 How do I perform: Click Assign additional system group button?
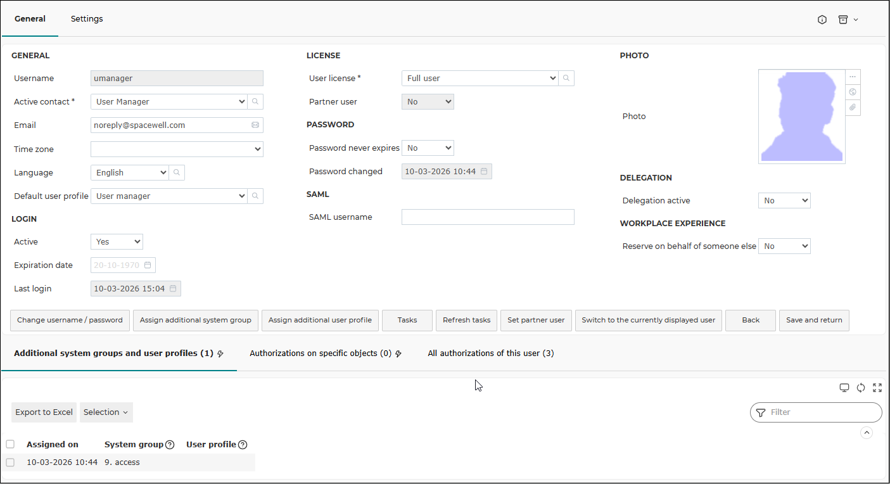point(196,321)
